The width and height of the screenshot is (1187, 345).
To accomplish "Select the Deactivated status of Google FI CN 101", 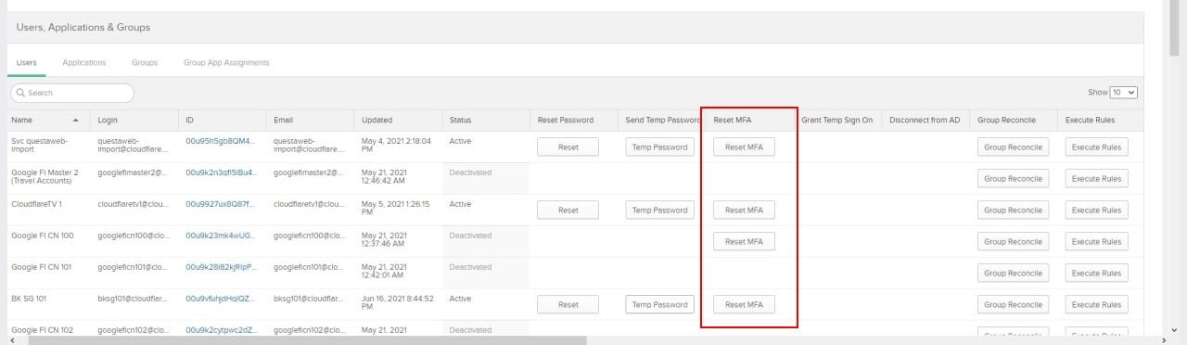I will pos(470,267).
